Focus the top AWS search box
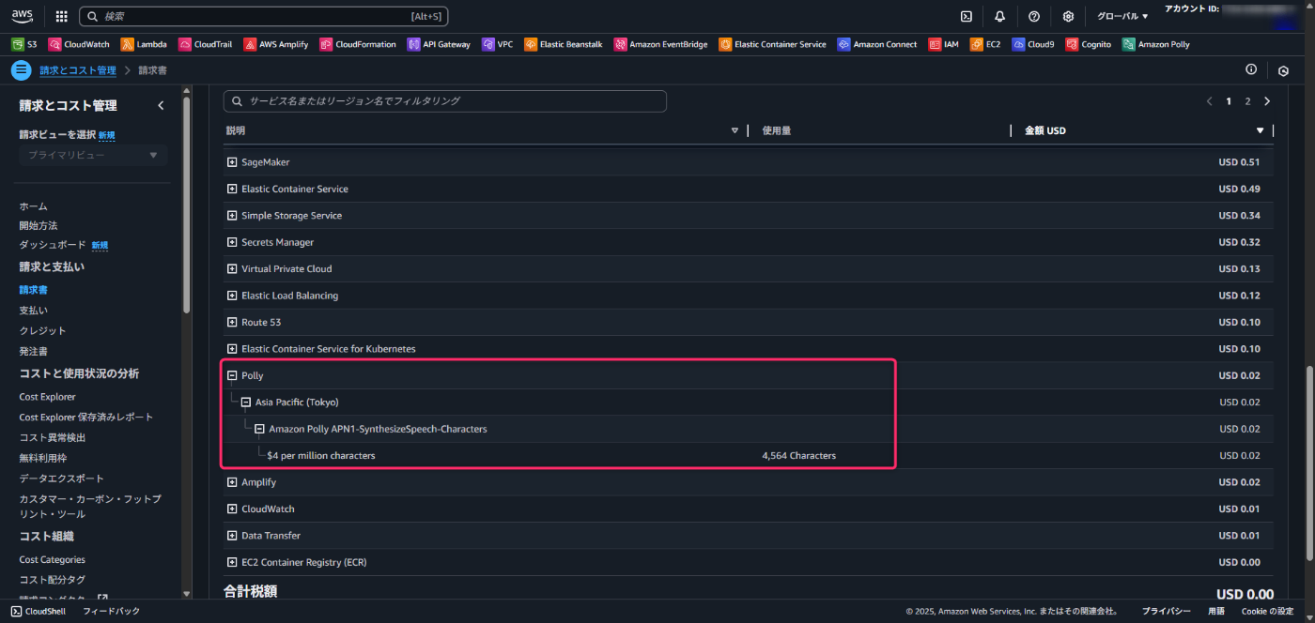 click(263, 16)
